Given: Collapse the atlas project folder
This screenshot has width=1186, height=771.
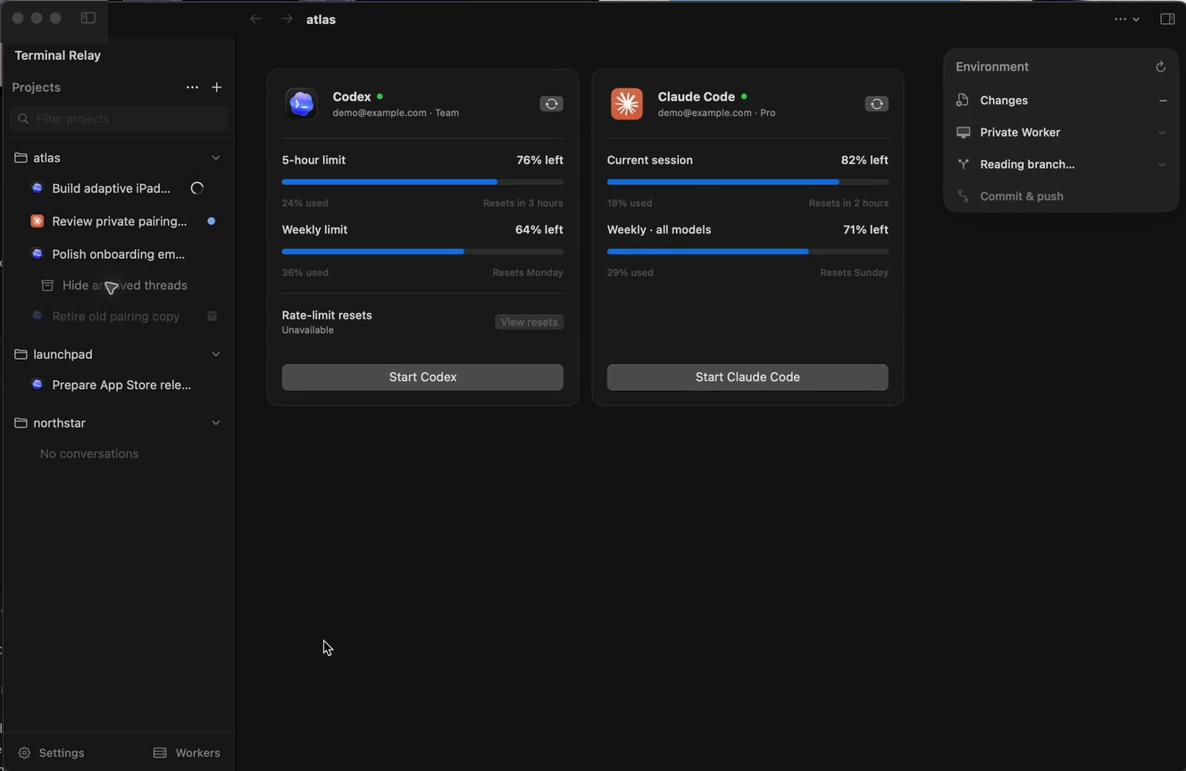Looking at the screenshot, I should (215, 158).
